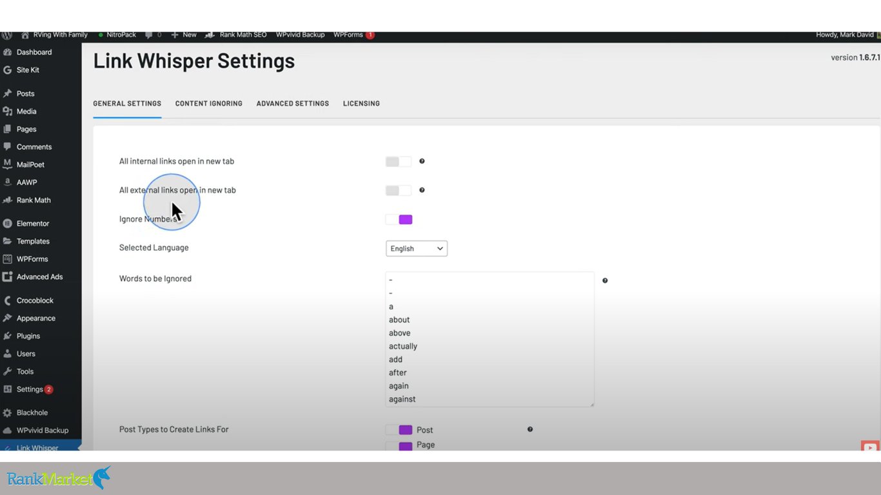Image resolution: width=881 pixels, height=495 pixels.
Task: Toggle All internal links open in new tab
Action: point(399,162)
